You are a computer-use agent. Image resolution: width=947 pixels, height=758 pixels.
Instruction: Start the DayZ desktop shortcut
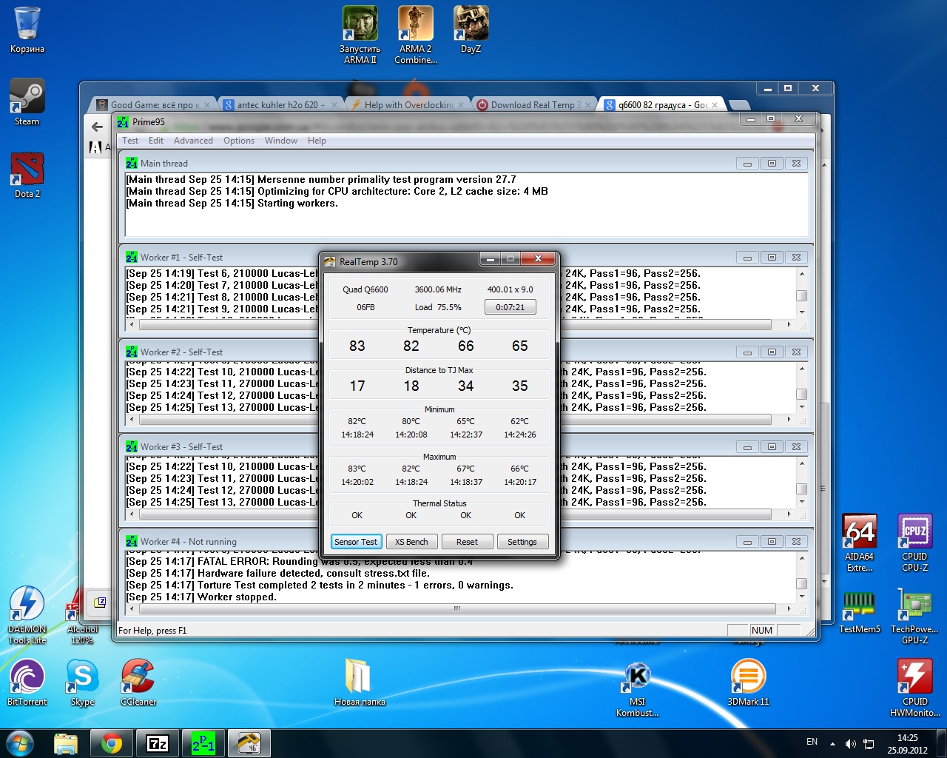click(471, 30)
